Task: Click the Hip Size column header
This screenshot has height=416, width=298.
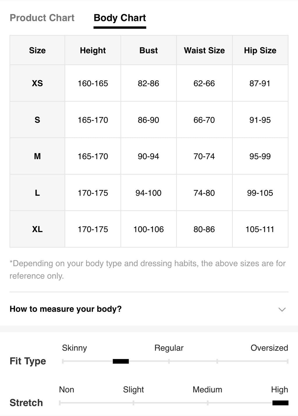Action: [x=260, y=50]
